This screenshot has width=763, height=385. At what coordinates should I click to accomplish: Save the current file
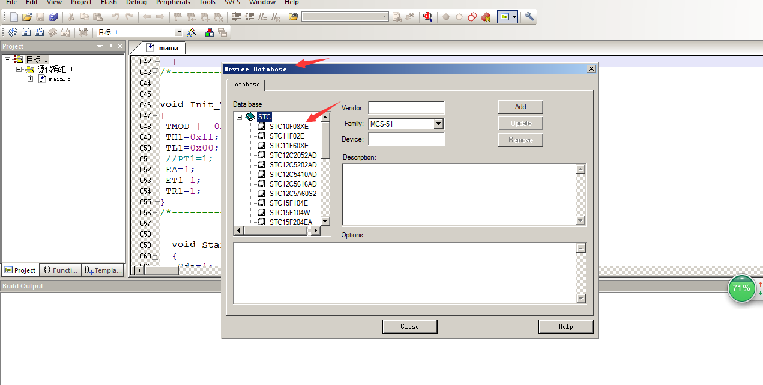[40, 17]
